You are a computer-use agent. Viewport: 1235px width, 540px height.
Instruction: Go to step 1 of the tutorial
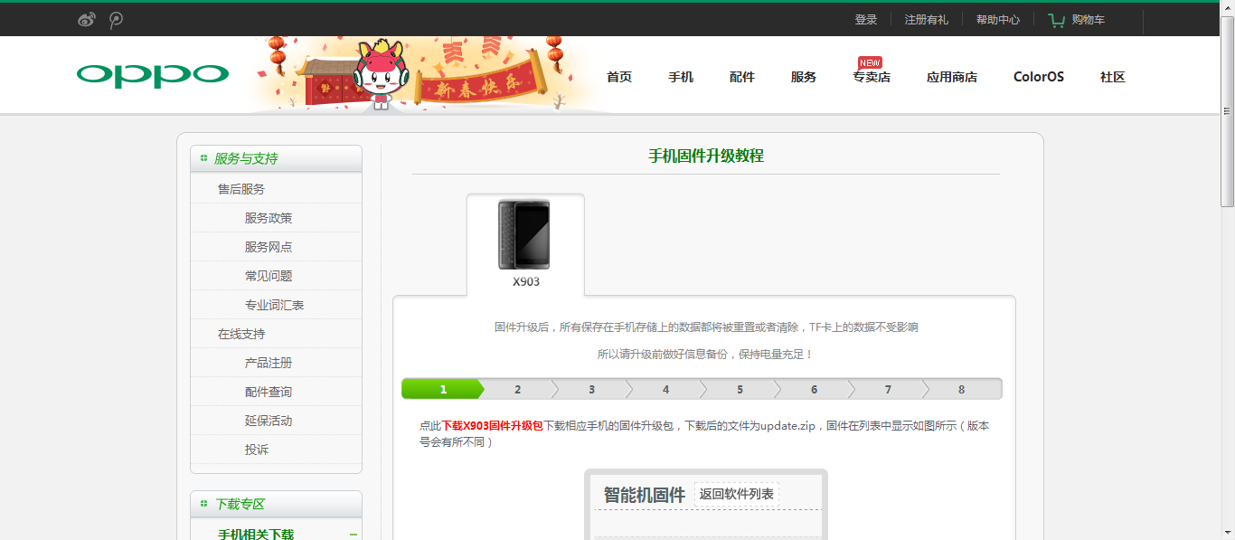443,389
